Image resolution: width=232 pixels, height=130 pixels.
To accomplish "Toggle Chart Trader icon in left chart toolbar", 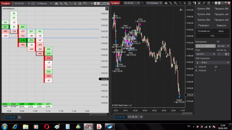I will point(85,3).
